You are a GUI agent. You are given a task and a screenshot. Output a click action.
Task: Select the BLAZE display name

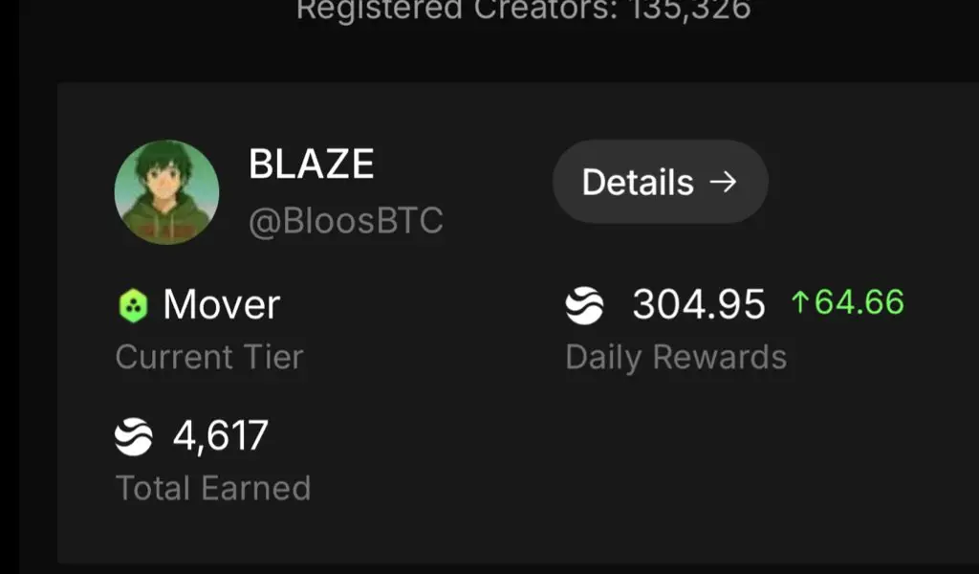click(x=311, y=164)
